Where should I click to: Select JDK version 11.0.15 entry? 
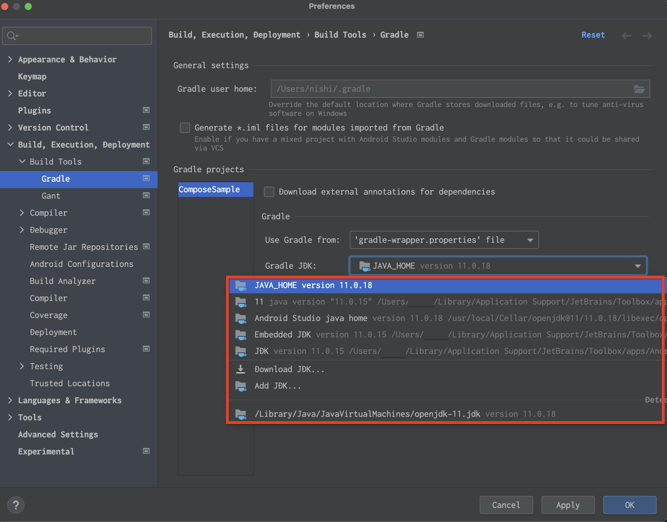446,352
